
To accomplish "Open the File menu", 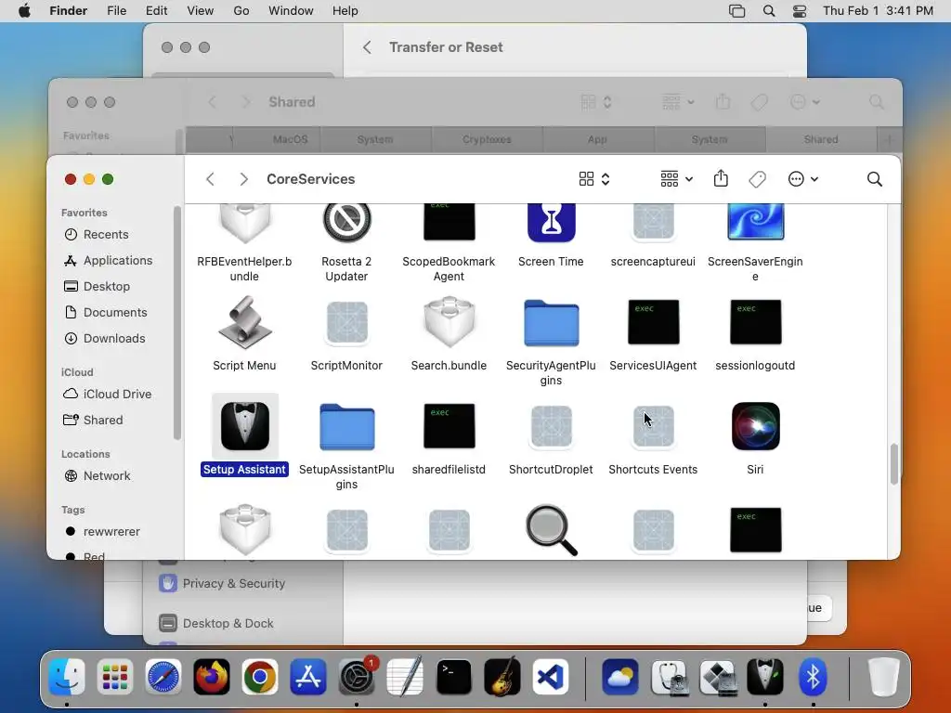I will (116, 11).
